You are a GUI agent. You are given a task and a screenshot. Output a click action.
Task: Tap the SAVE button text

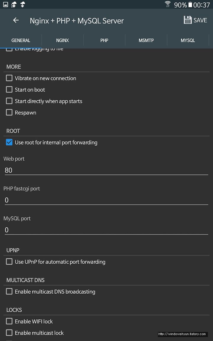(200, 20)
